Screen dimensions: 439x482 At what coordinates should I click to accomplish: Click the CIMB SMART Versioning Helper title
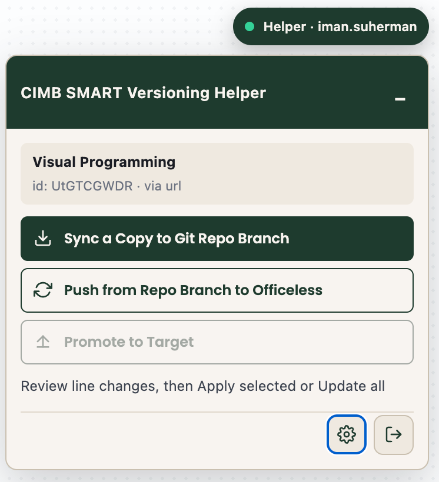click(x=143, y=93)
